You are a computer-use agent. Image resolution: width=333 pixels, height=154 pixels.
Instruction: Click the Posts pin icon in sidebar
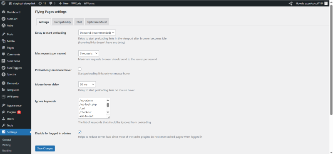click(3, 34)
